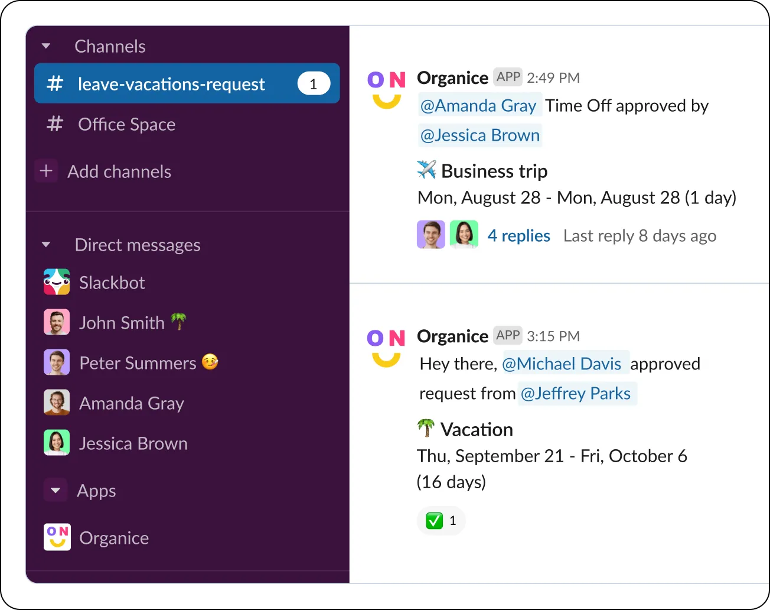Viewport: 770px width, 610px height.
Task: Collapse the Direct messages section arrow
Action: (46, 245)
